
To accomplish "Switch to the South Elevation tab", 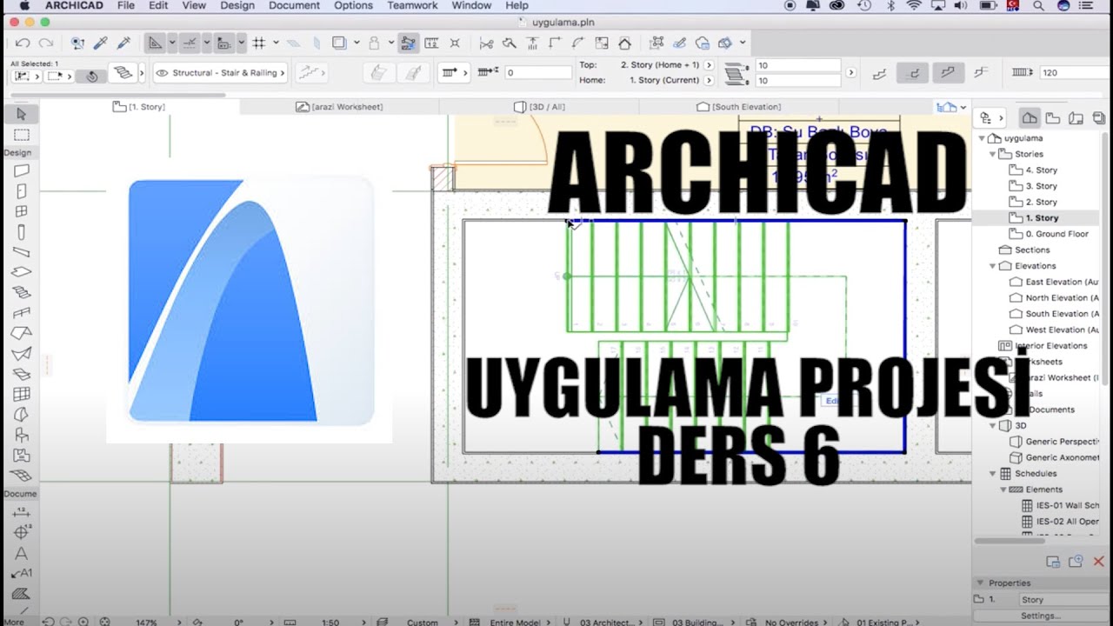I will tap(739, 107).
